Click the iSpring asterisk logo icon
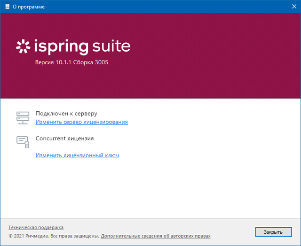This screenshot has height=246, width=301. 23,46
